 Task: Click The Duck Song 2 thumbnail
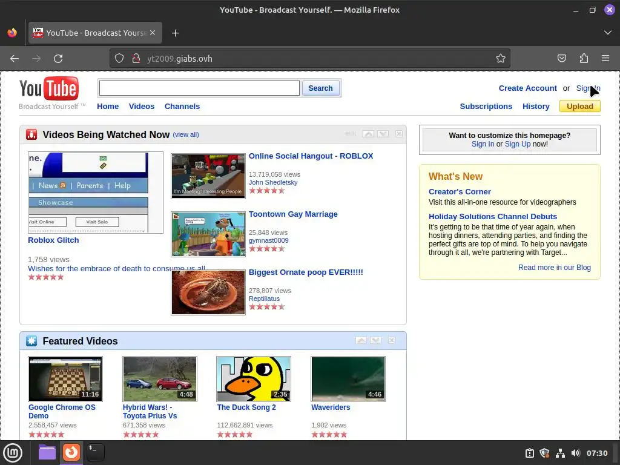point(254,379)
